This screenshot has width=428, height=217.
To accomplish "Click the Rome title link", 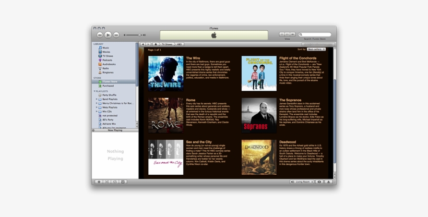I will pos(191,100).
